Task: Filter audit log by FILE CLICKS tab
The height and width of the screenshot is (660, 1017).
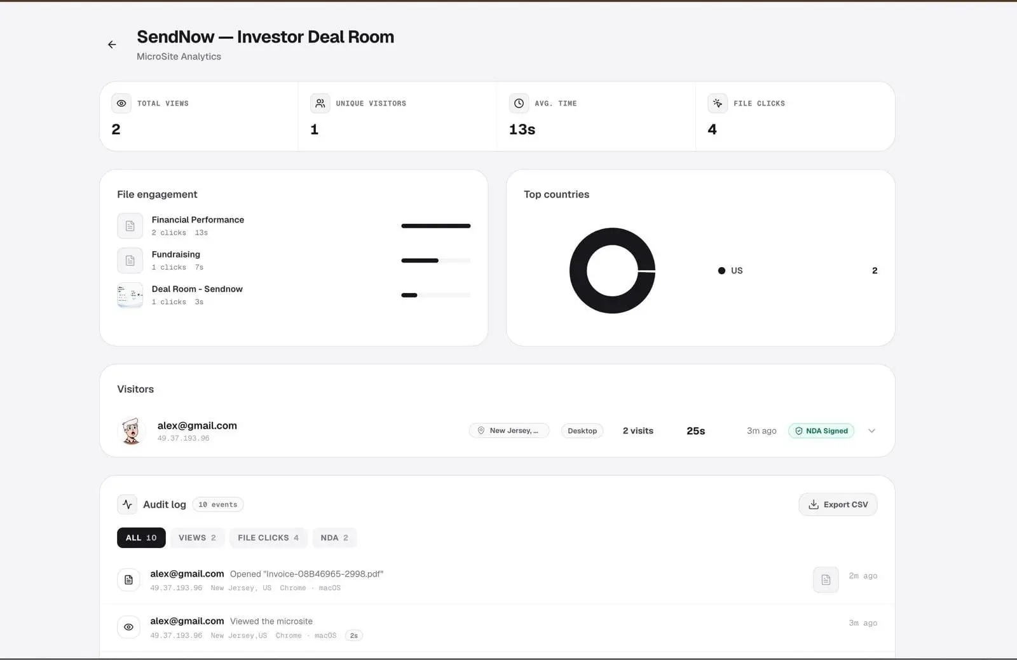Action: tap(268, 537)
